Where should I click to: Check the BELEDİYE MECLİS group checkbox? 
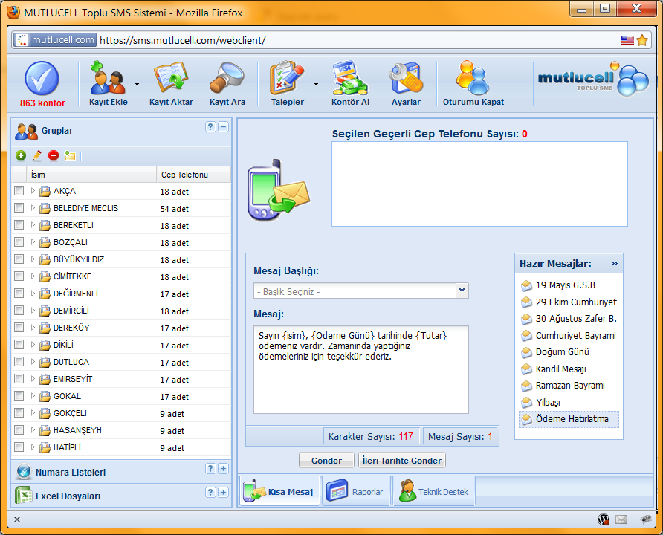19,207
